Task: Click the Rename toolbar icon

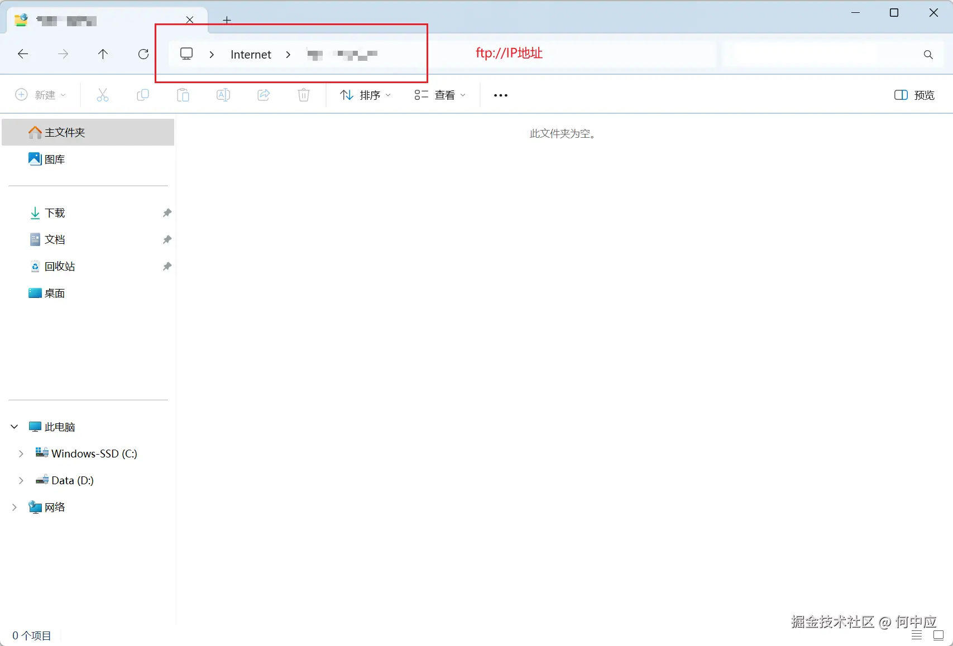Action: click(223, 95)
